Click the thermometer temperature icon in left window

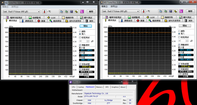(x=44, y=12)
